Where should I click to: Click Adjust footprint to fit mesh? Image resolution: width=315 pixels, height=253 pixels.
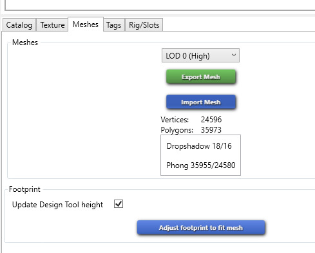click(x=201, y=227)
